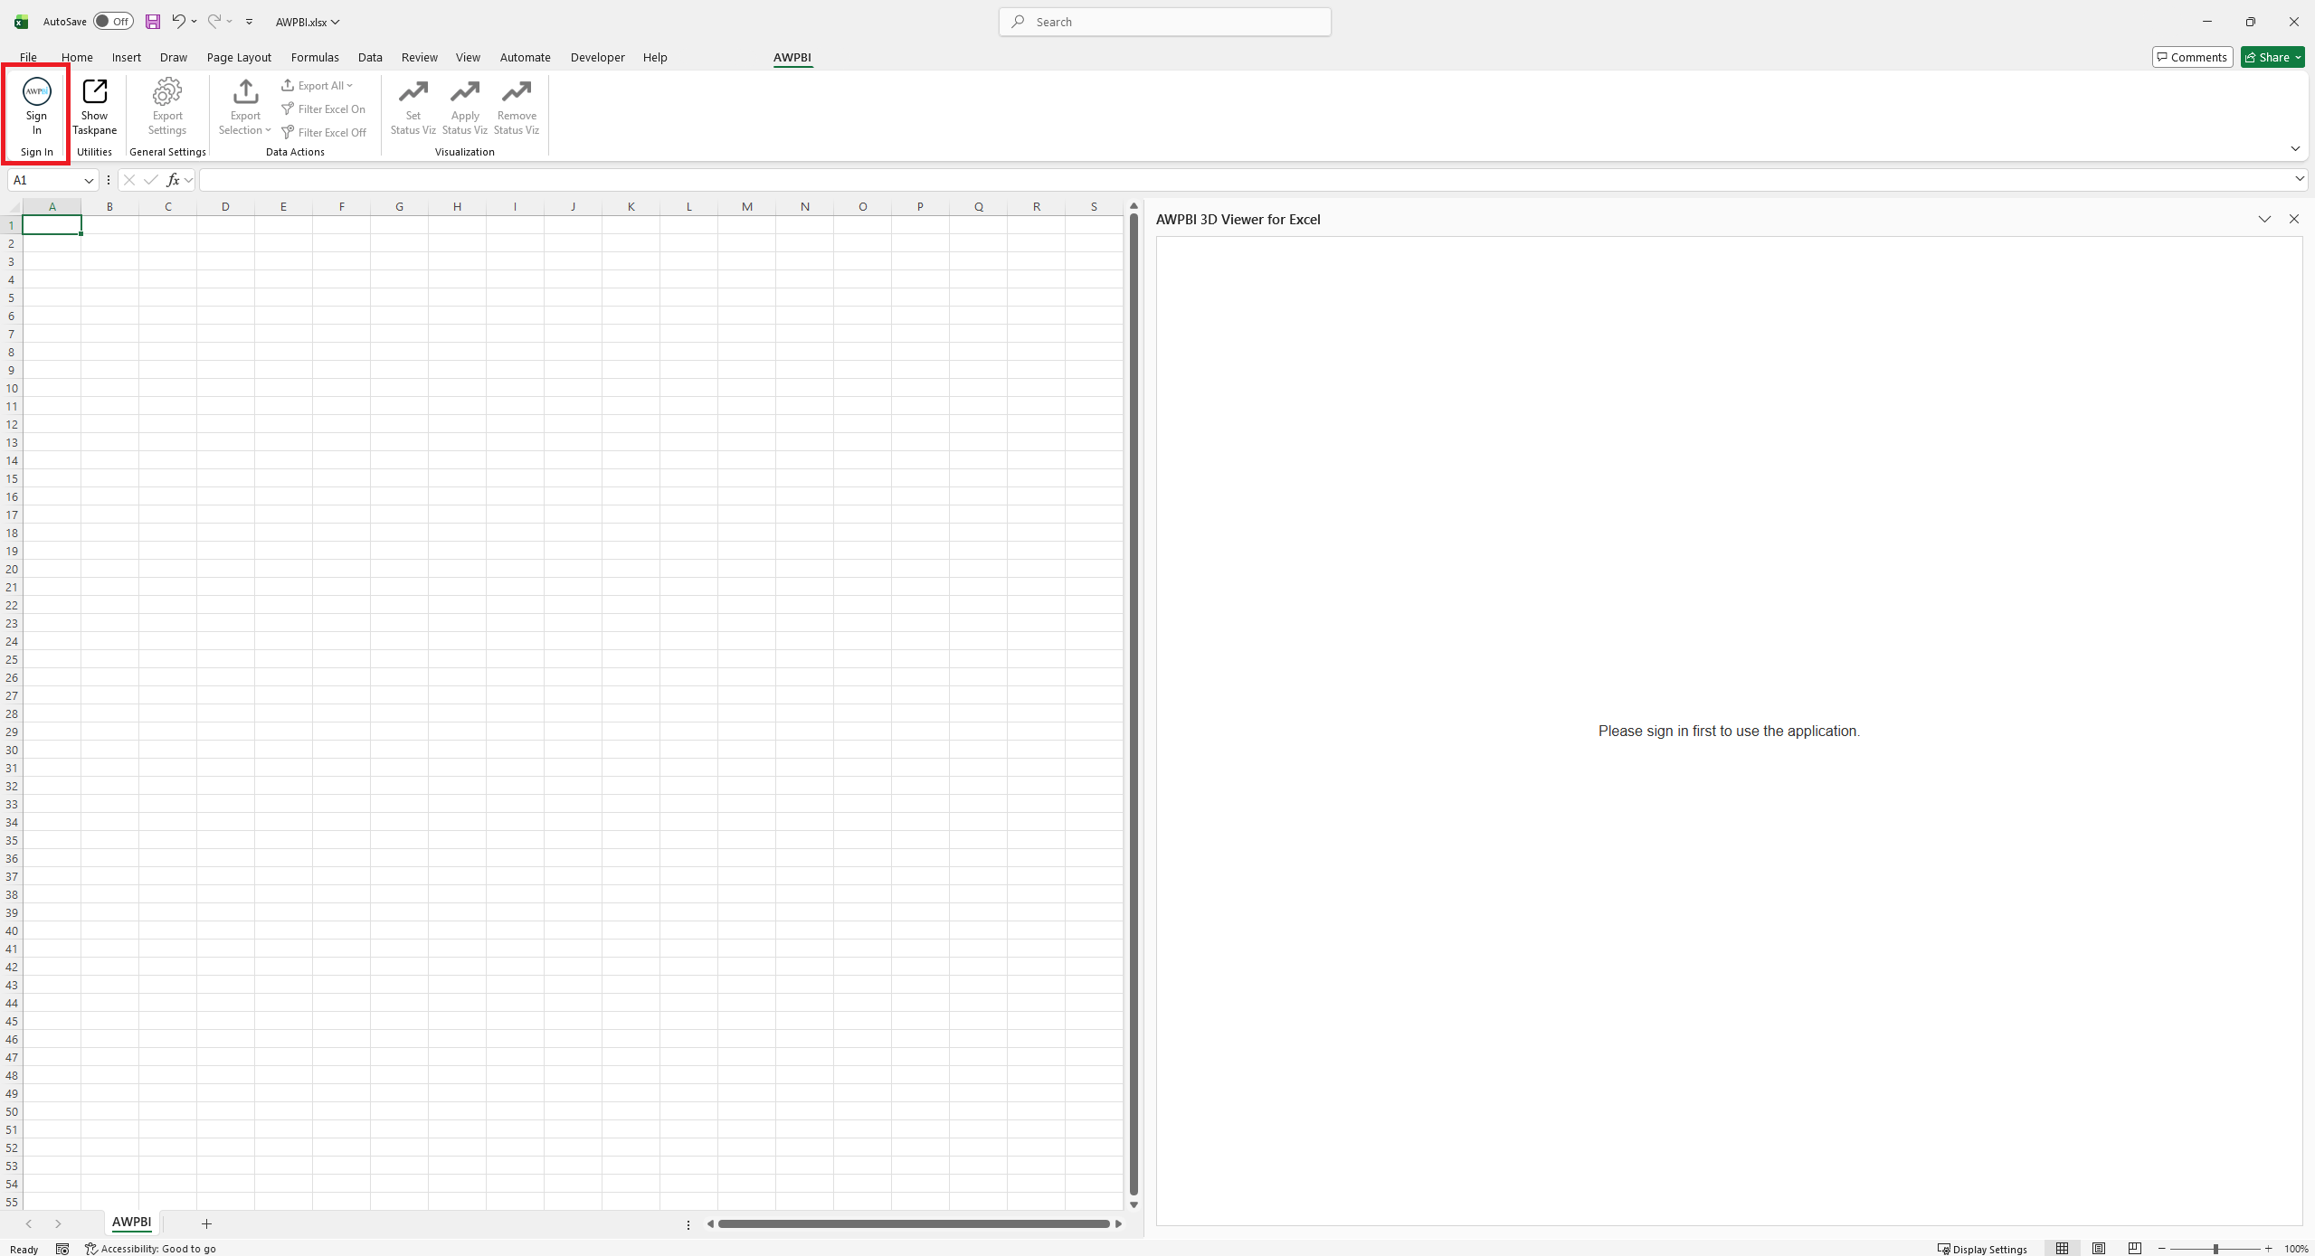Turn Filter Excel Off

click(x=324, y=132)
